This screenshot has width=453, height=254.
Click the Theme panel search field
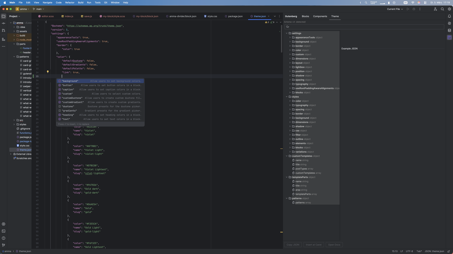[x=364, y=27]
